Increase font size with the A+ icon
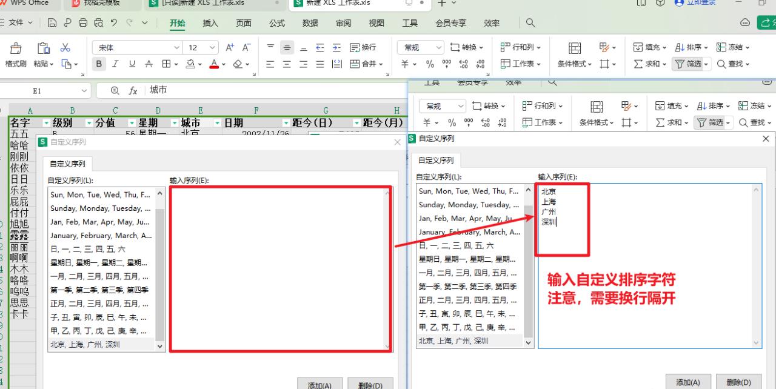Screen dimensions: 776x389 [x=230, y=47]
